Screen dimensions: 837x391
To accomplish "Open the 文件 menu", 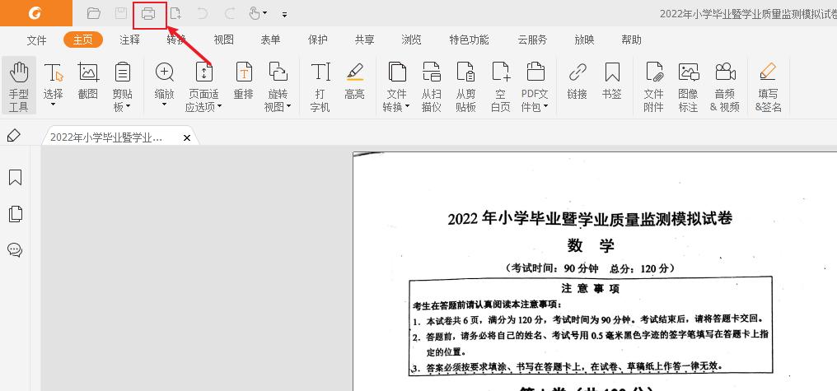I will [x=37, y=40].
